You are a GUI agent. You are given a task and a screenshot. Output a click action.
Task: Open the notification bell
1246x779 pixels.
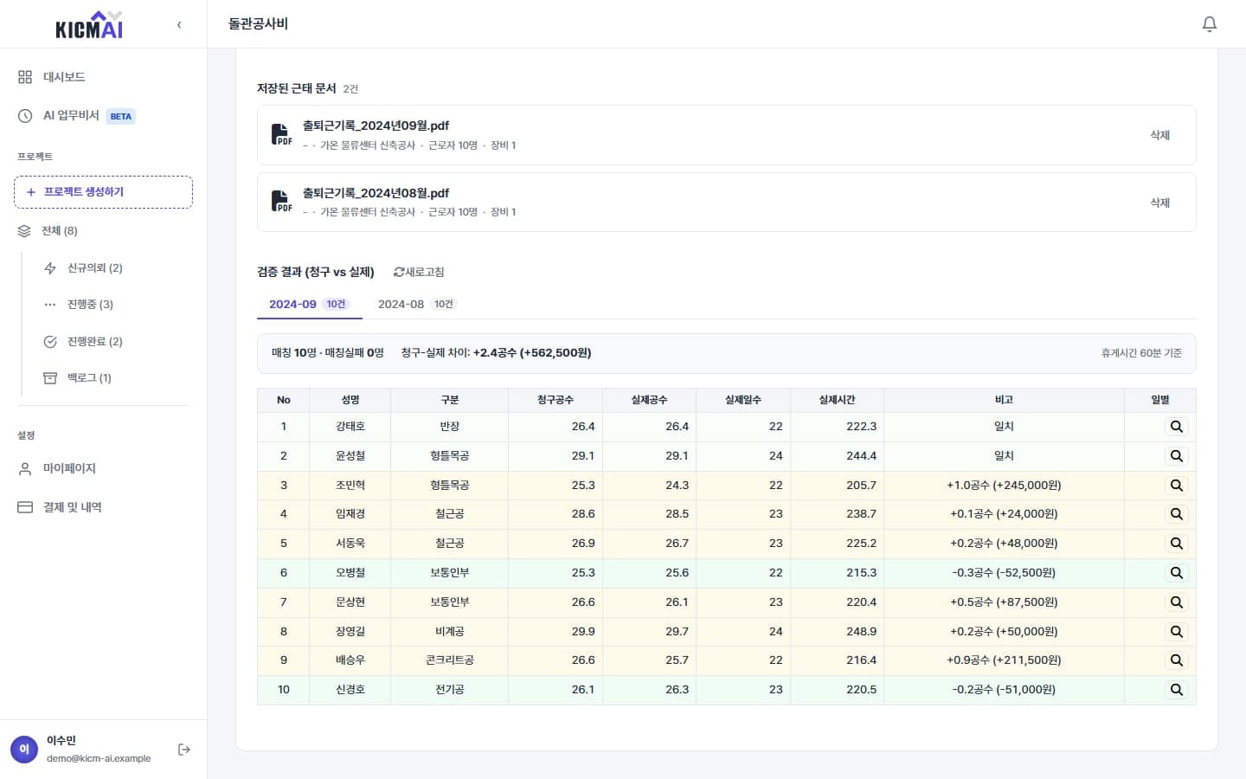(1210, 24)
